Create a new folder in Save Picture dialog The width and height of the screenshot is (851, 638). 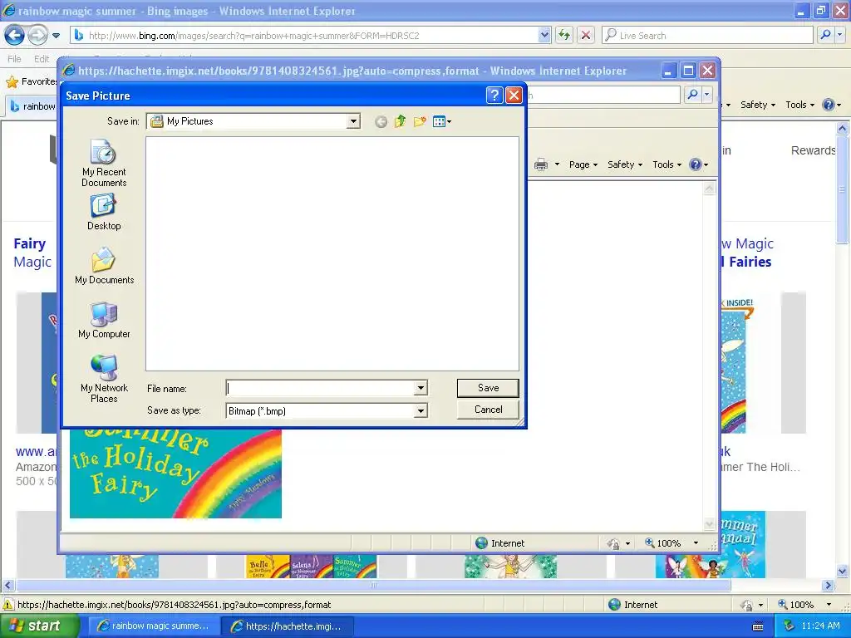420,121
